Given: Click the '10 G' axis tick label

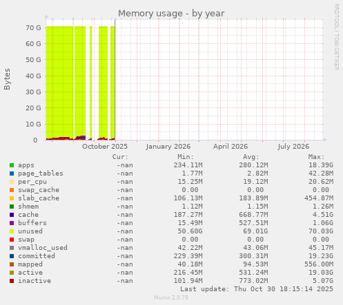Looking at the screenshot, I should click(33, 124).
